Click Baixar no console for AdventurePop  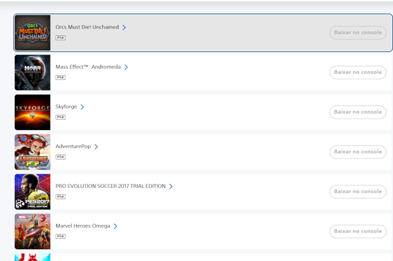click(x=358, y=152)
